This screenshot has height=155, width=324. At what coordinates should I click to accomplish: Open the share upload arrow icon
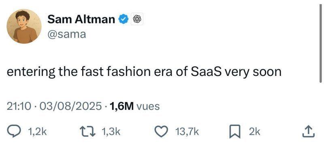click(309, 132)
